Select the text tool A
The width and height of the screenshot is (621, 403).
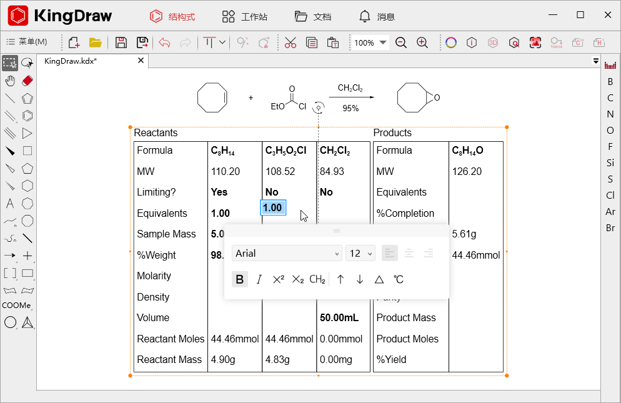point(9,203)
